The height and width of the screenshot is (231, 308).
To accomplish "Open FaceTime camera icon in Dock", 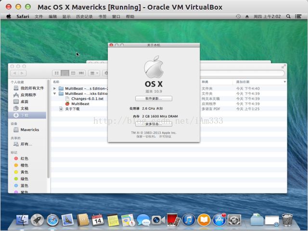I will click(158, 220).
